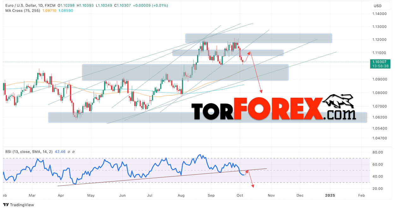Click the TradingView logo

(18, 205)
